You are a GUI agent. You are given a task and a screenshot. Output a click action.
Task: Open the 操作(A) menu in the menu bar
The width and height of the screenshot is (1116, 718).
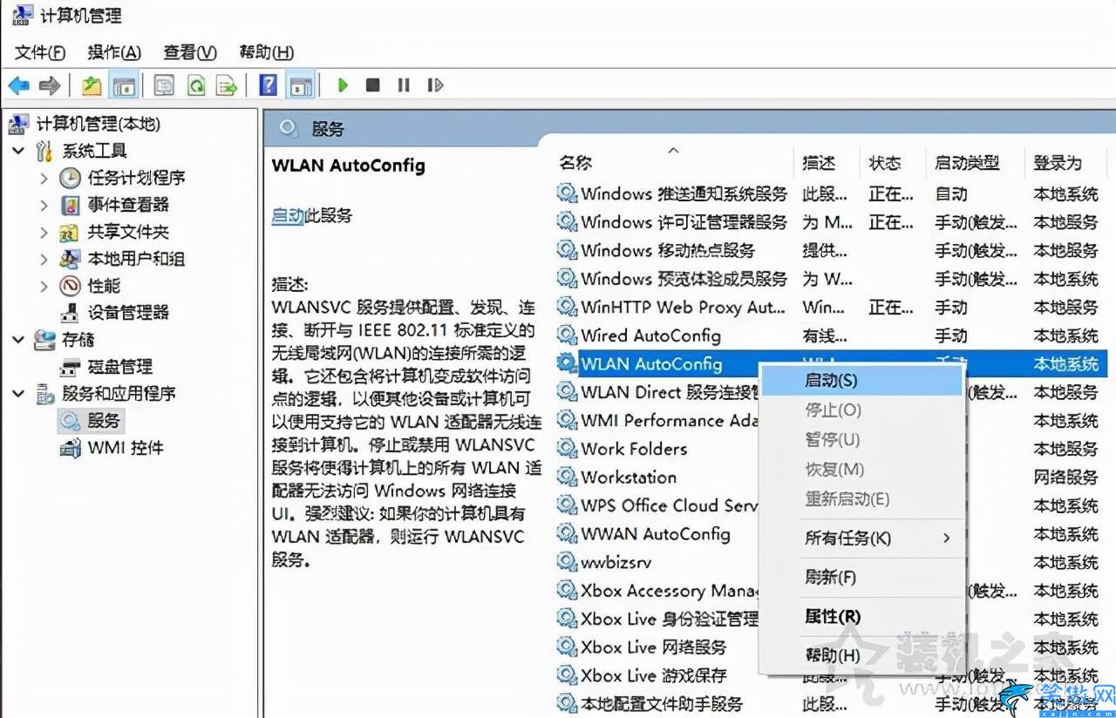[x=114, y=52]
